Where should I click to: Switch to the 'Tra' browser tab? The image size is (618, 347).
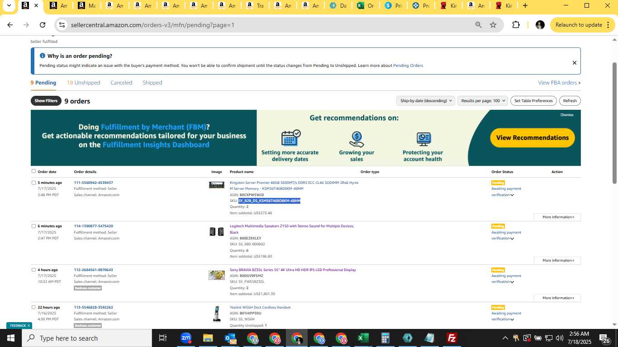[x=255, y=6]
